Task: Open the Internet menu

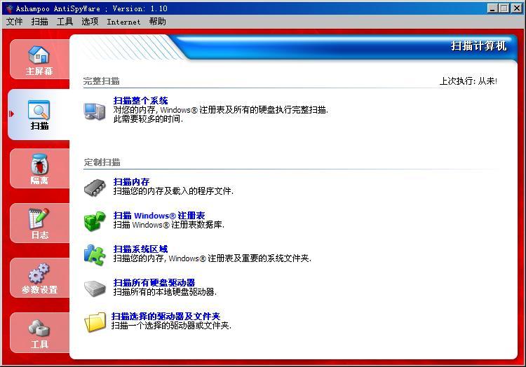Action: tap(123, 22)
